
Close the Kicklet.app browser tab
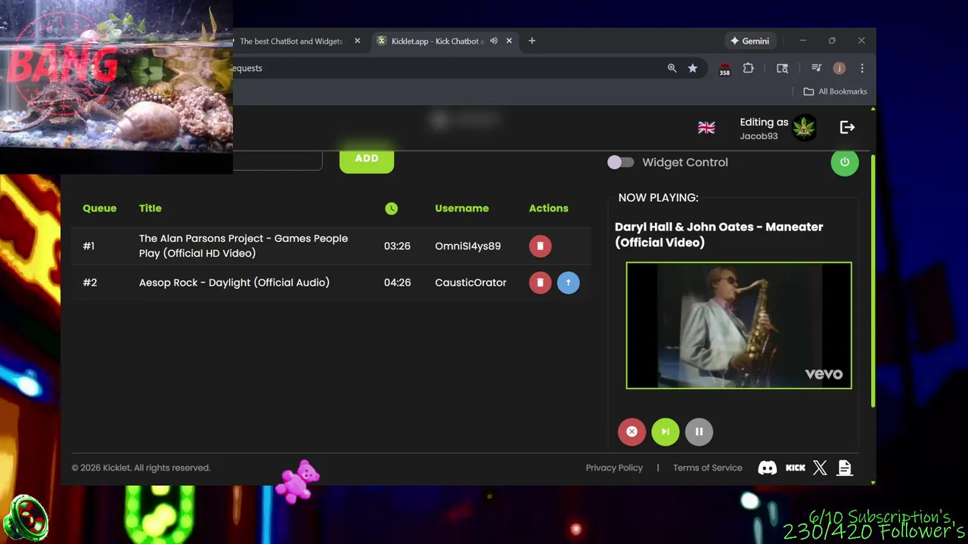click(509, 41)
